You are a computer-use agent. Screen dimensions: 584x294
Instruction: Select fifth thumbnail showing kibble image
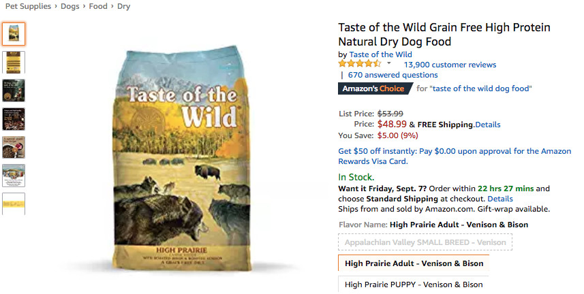click(14, 148)
